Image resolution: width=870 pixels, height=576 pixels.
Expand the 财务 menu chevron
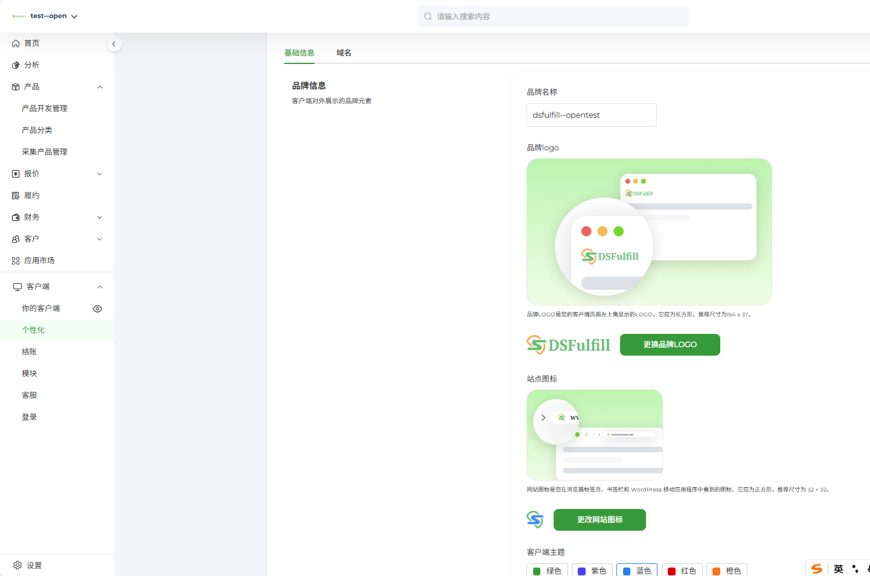click(100, 217)
